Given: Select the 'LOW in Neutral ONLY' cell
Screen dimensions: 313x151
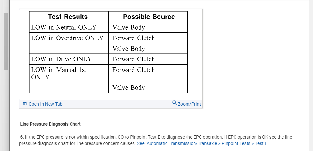Looking at the screenshot, I should [64, 27].
